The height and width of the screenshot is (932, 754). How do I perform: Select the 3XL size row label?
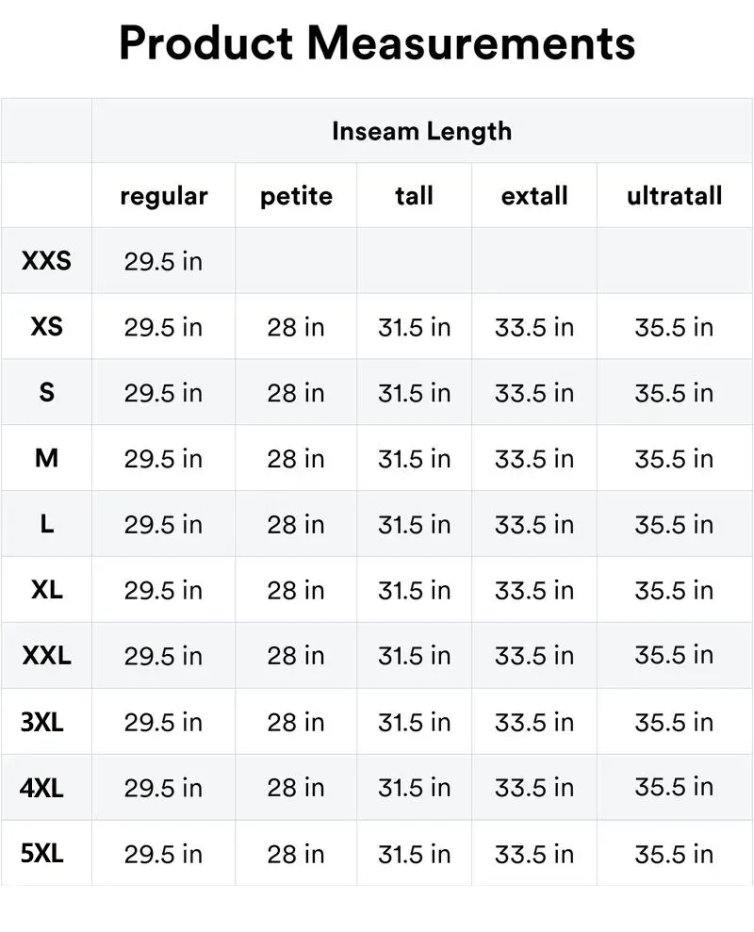tap(42, 722)
